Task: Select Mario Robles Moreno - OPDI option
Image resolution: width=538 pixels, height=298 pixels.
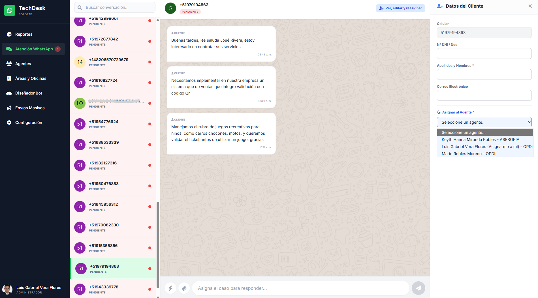Action: tap(468, 154)
